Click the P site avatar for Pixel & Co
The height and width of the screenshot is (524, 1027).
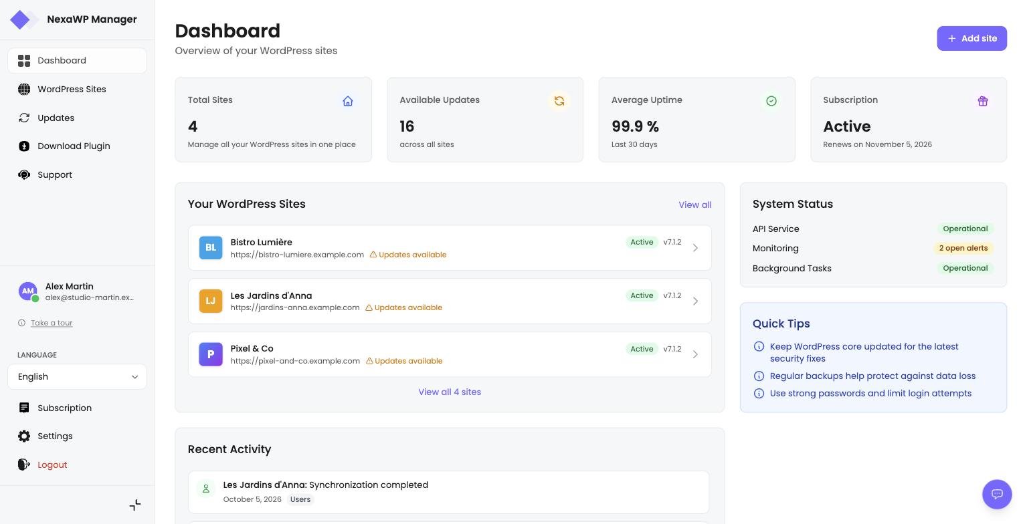point(211,354)
